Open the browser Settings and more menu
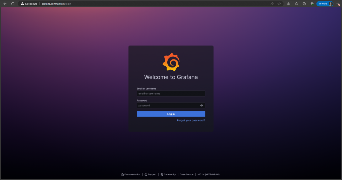The width and height of the screenshot is (342, 180). (338, 4)
